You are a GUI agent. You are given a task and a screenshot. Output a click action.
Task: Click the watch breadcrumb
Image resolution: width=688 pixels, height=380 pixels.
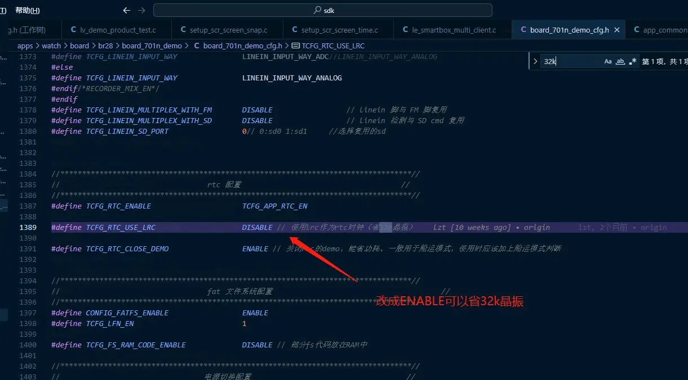(51, 46)
